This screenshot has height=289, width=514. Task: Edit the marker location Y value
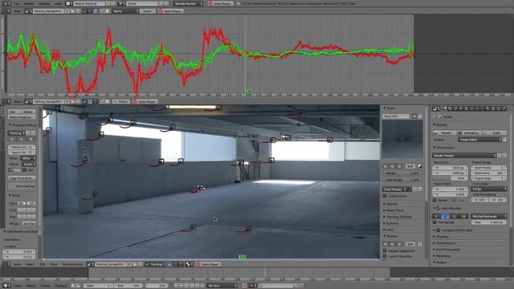click(19, 257)
